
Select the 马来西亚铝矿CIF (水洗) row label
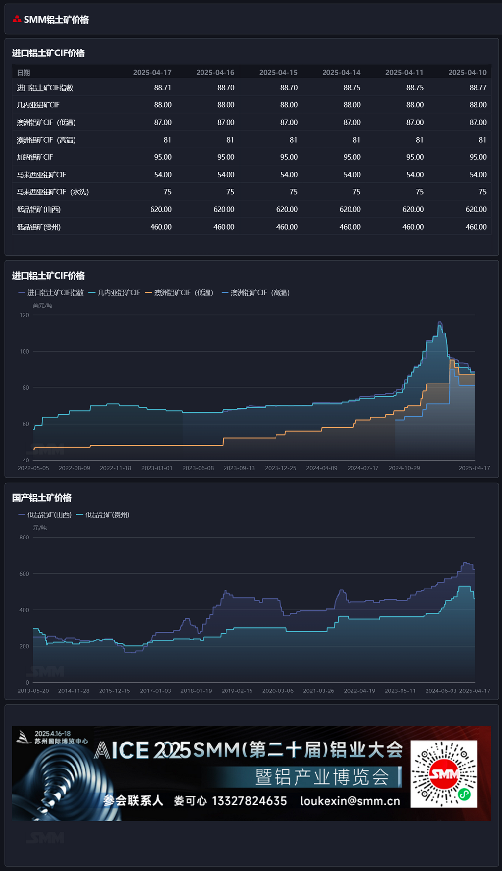[52, 192]
